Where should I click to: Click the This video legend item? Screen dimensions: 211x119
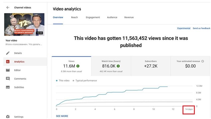(63, 80)
